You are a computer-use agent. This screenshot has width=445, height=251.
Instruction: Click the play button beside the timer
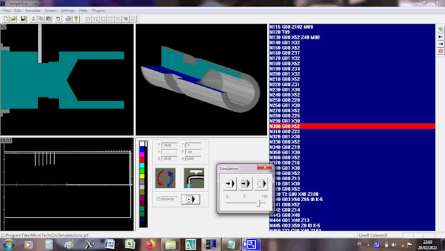[x=190, y=199]
